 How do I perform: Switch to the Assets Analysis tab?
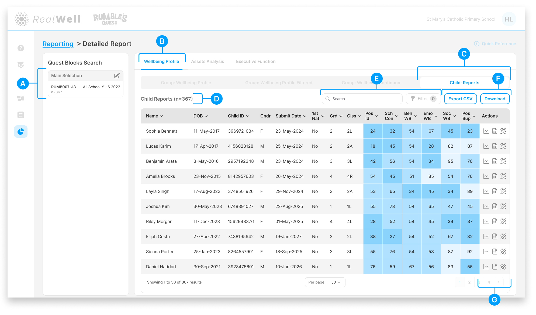(208, 61)
